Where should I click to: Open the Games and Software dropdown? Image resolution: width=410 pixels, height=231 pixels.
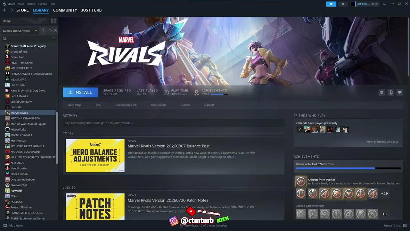click(x=20, y=31)
